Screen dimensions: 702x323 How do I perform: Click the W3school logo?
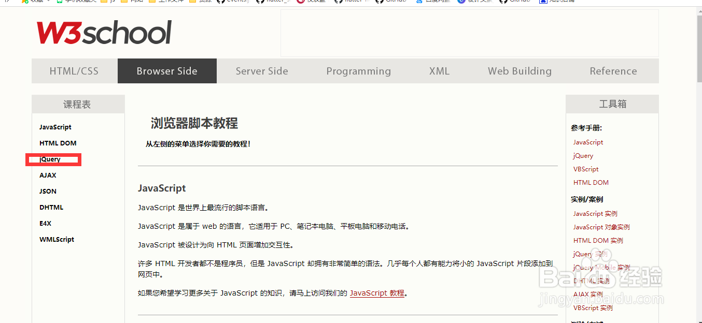pos(104,33)
